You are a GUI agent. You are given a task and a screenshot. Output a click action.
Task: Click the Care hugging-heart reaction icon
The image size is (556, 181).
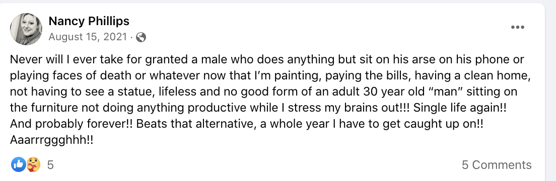point(33,165)
